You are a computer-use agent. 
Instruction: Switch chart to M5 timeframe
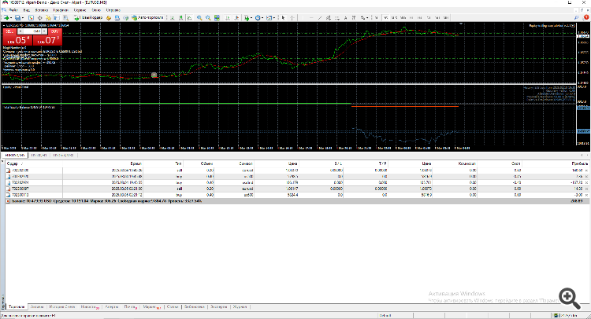385,17
